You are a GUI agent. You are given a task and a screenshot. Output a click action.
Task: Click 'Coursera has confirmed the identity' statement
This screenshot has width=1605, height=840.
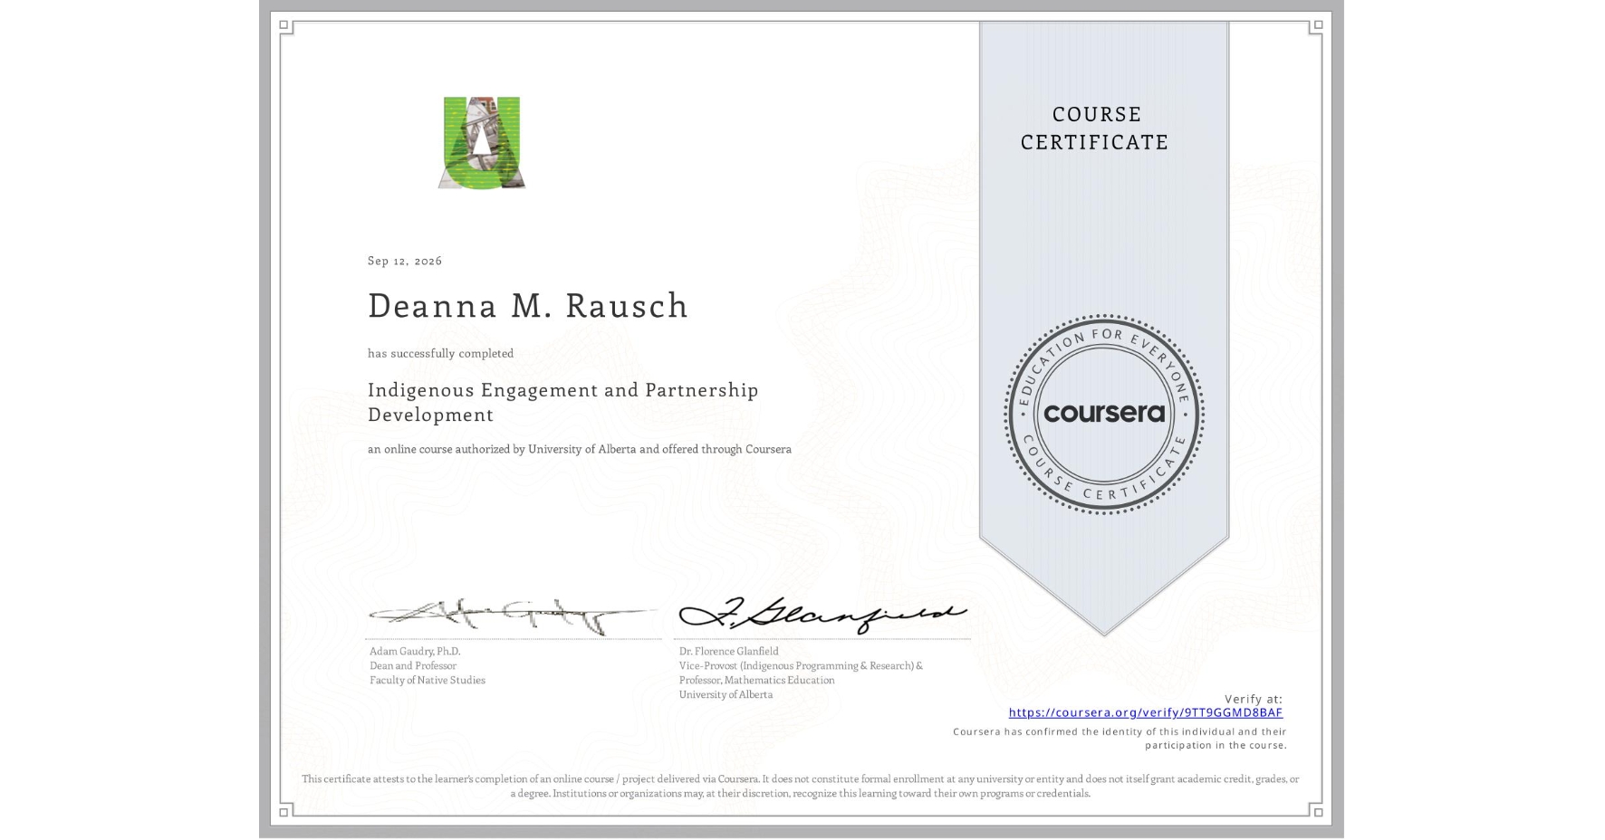pyautogui.click(x=1120, y=739)
